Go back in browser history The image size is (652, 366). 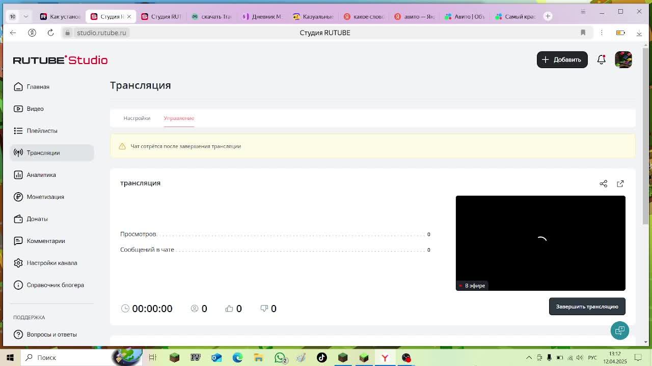click(13, 33)
